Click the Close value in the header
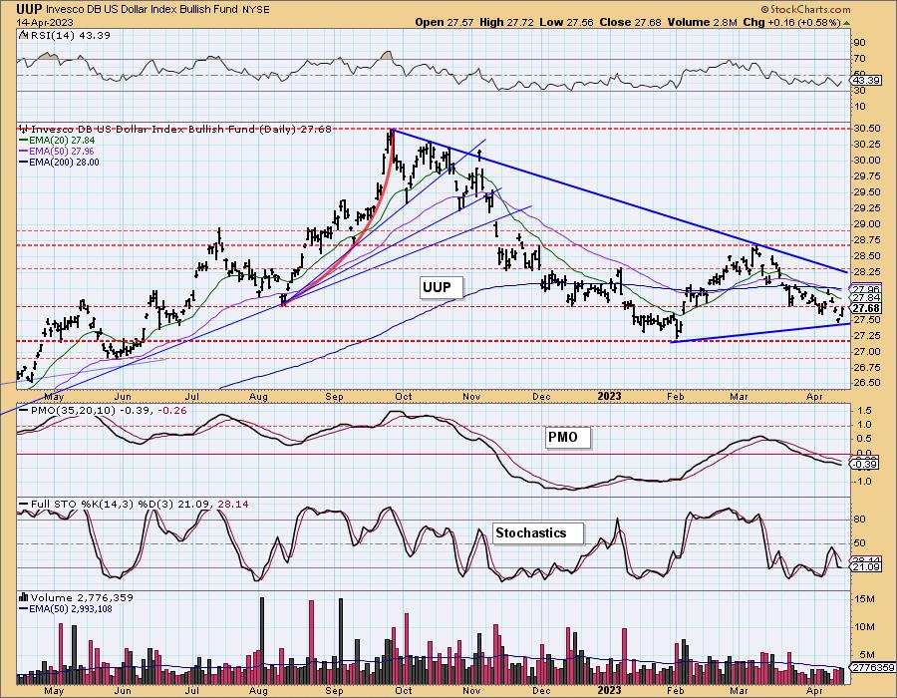This screenshot has width=897, height=698. [x=631, y=22]
